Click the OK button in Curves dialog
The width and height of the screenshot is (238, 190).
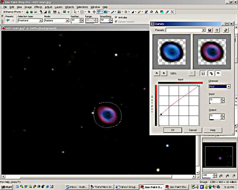tap(172, 130)
